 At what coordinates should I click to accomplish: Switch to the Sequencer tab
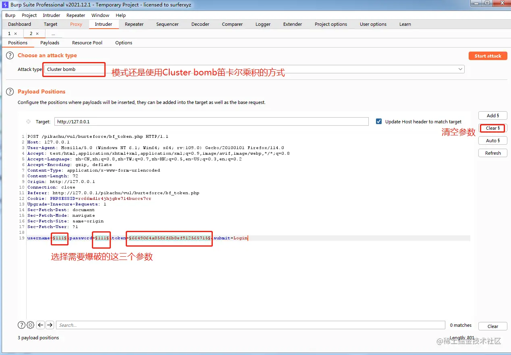click(168, 24)
